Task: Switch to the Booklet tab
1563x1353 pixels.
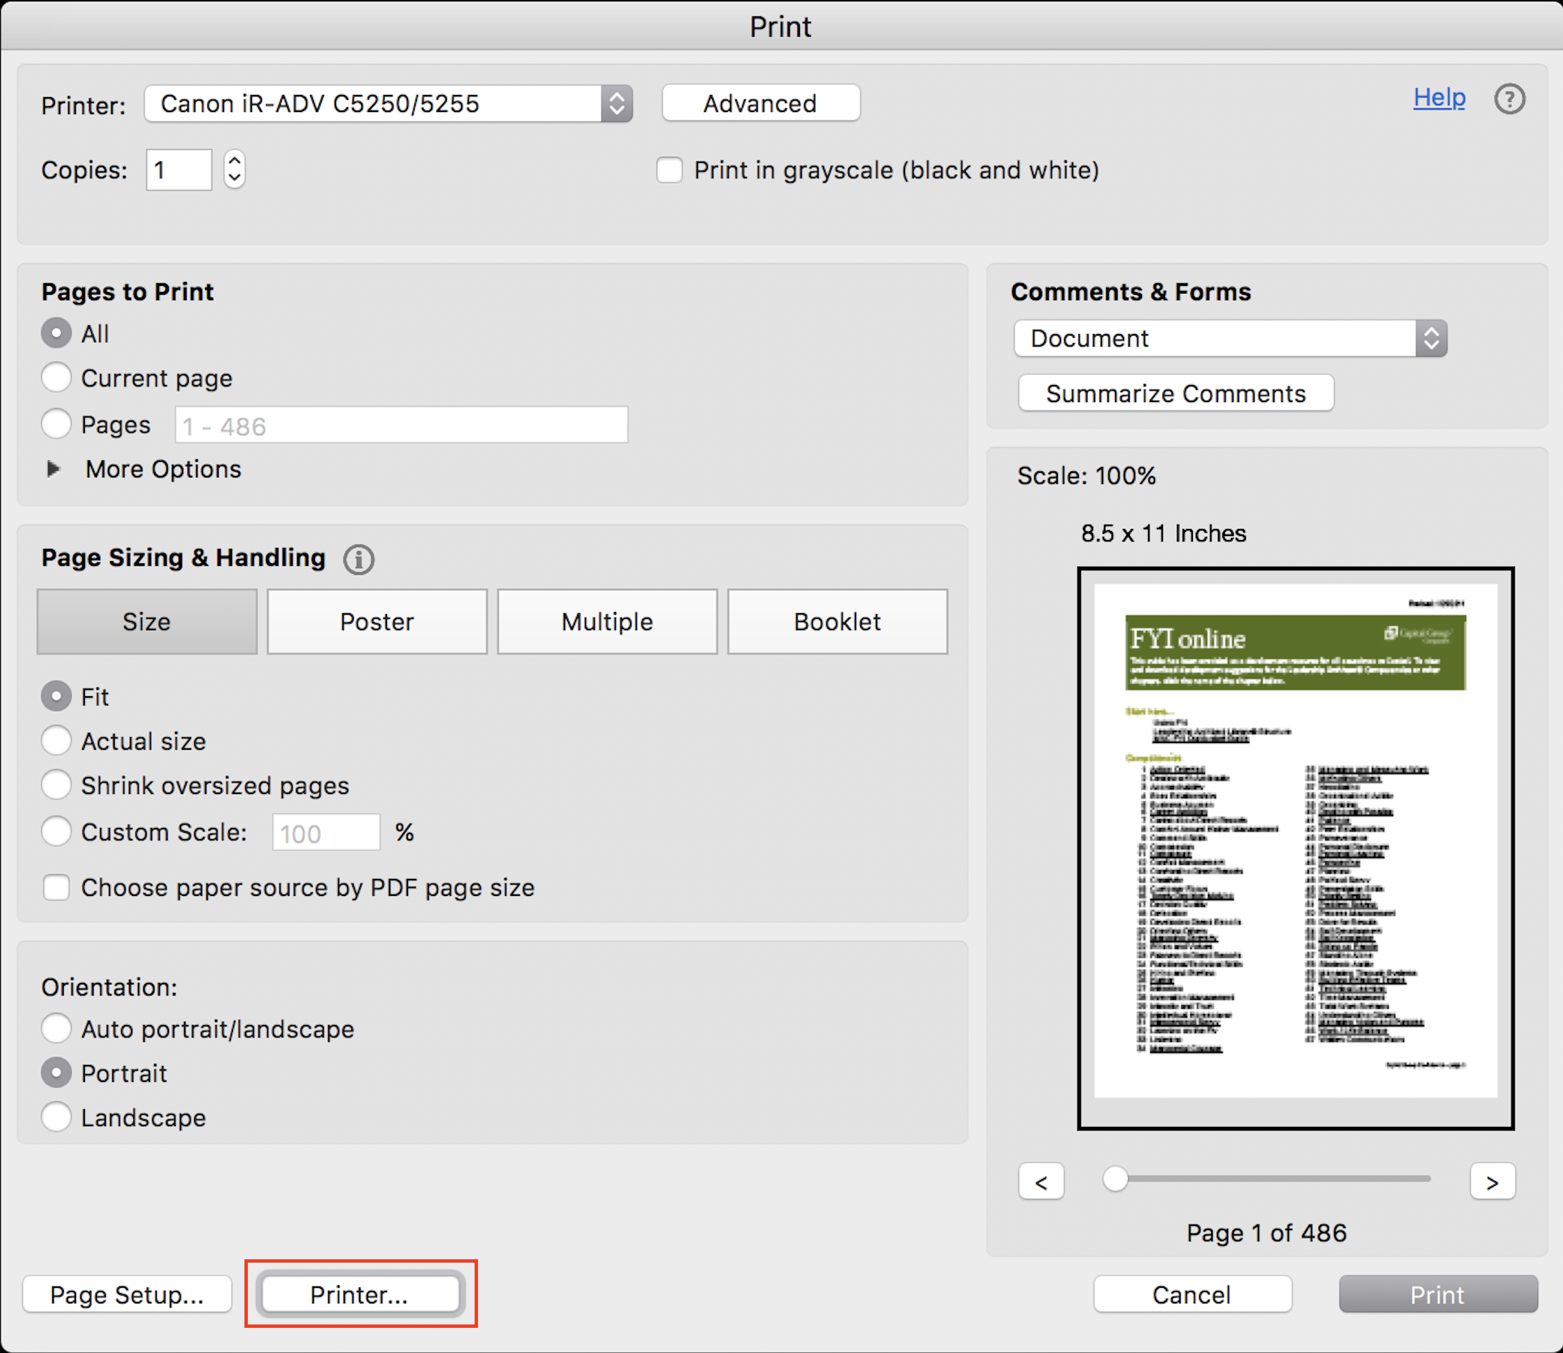Action: tap(838, 621)
